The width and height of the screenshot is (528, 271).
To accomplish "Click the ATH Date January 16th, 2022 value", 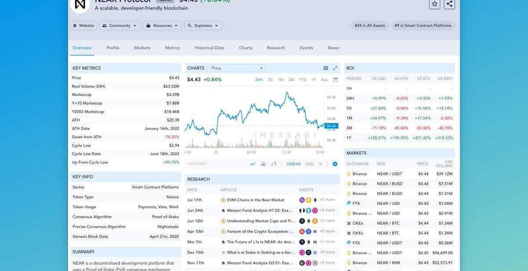I will (x=162, y=129).
